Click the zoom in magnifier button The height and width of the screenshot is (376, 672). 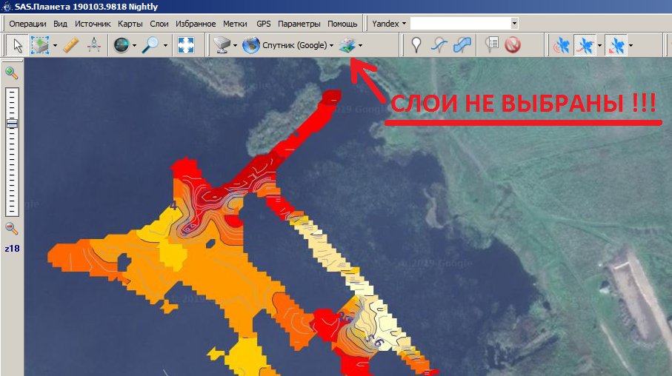[12, 73]
